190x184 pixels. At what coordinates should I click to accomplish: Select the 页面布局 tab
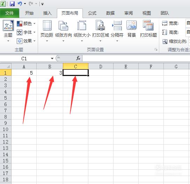click(x=70, y=13)
